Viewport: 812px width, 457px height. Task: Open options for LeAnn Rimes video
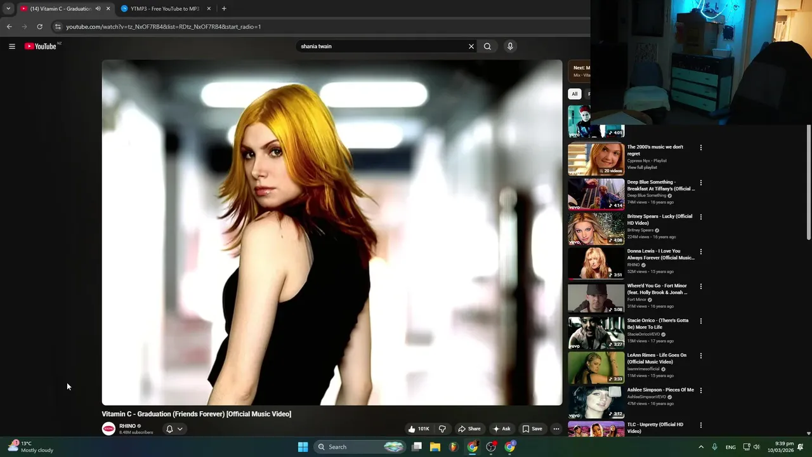click(701, 356)
